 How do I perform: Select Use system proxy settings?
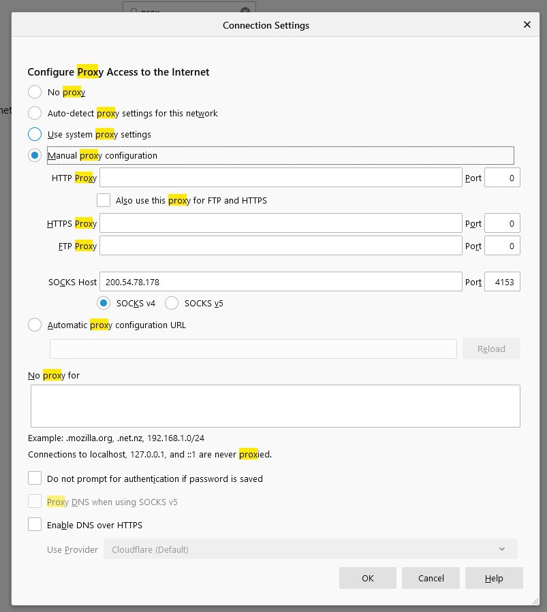point(35,134)
